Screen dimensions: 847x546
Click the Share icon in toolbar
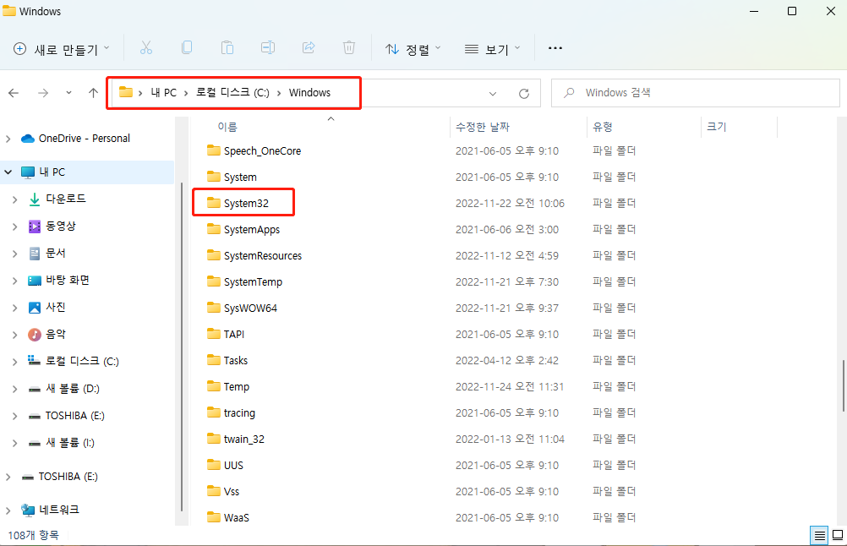click(x=309, y=48)
